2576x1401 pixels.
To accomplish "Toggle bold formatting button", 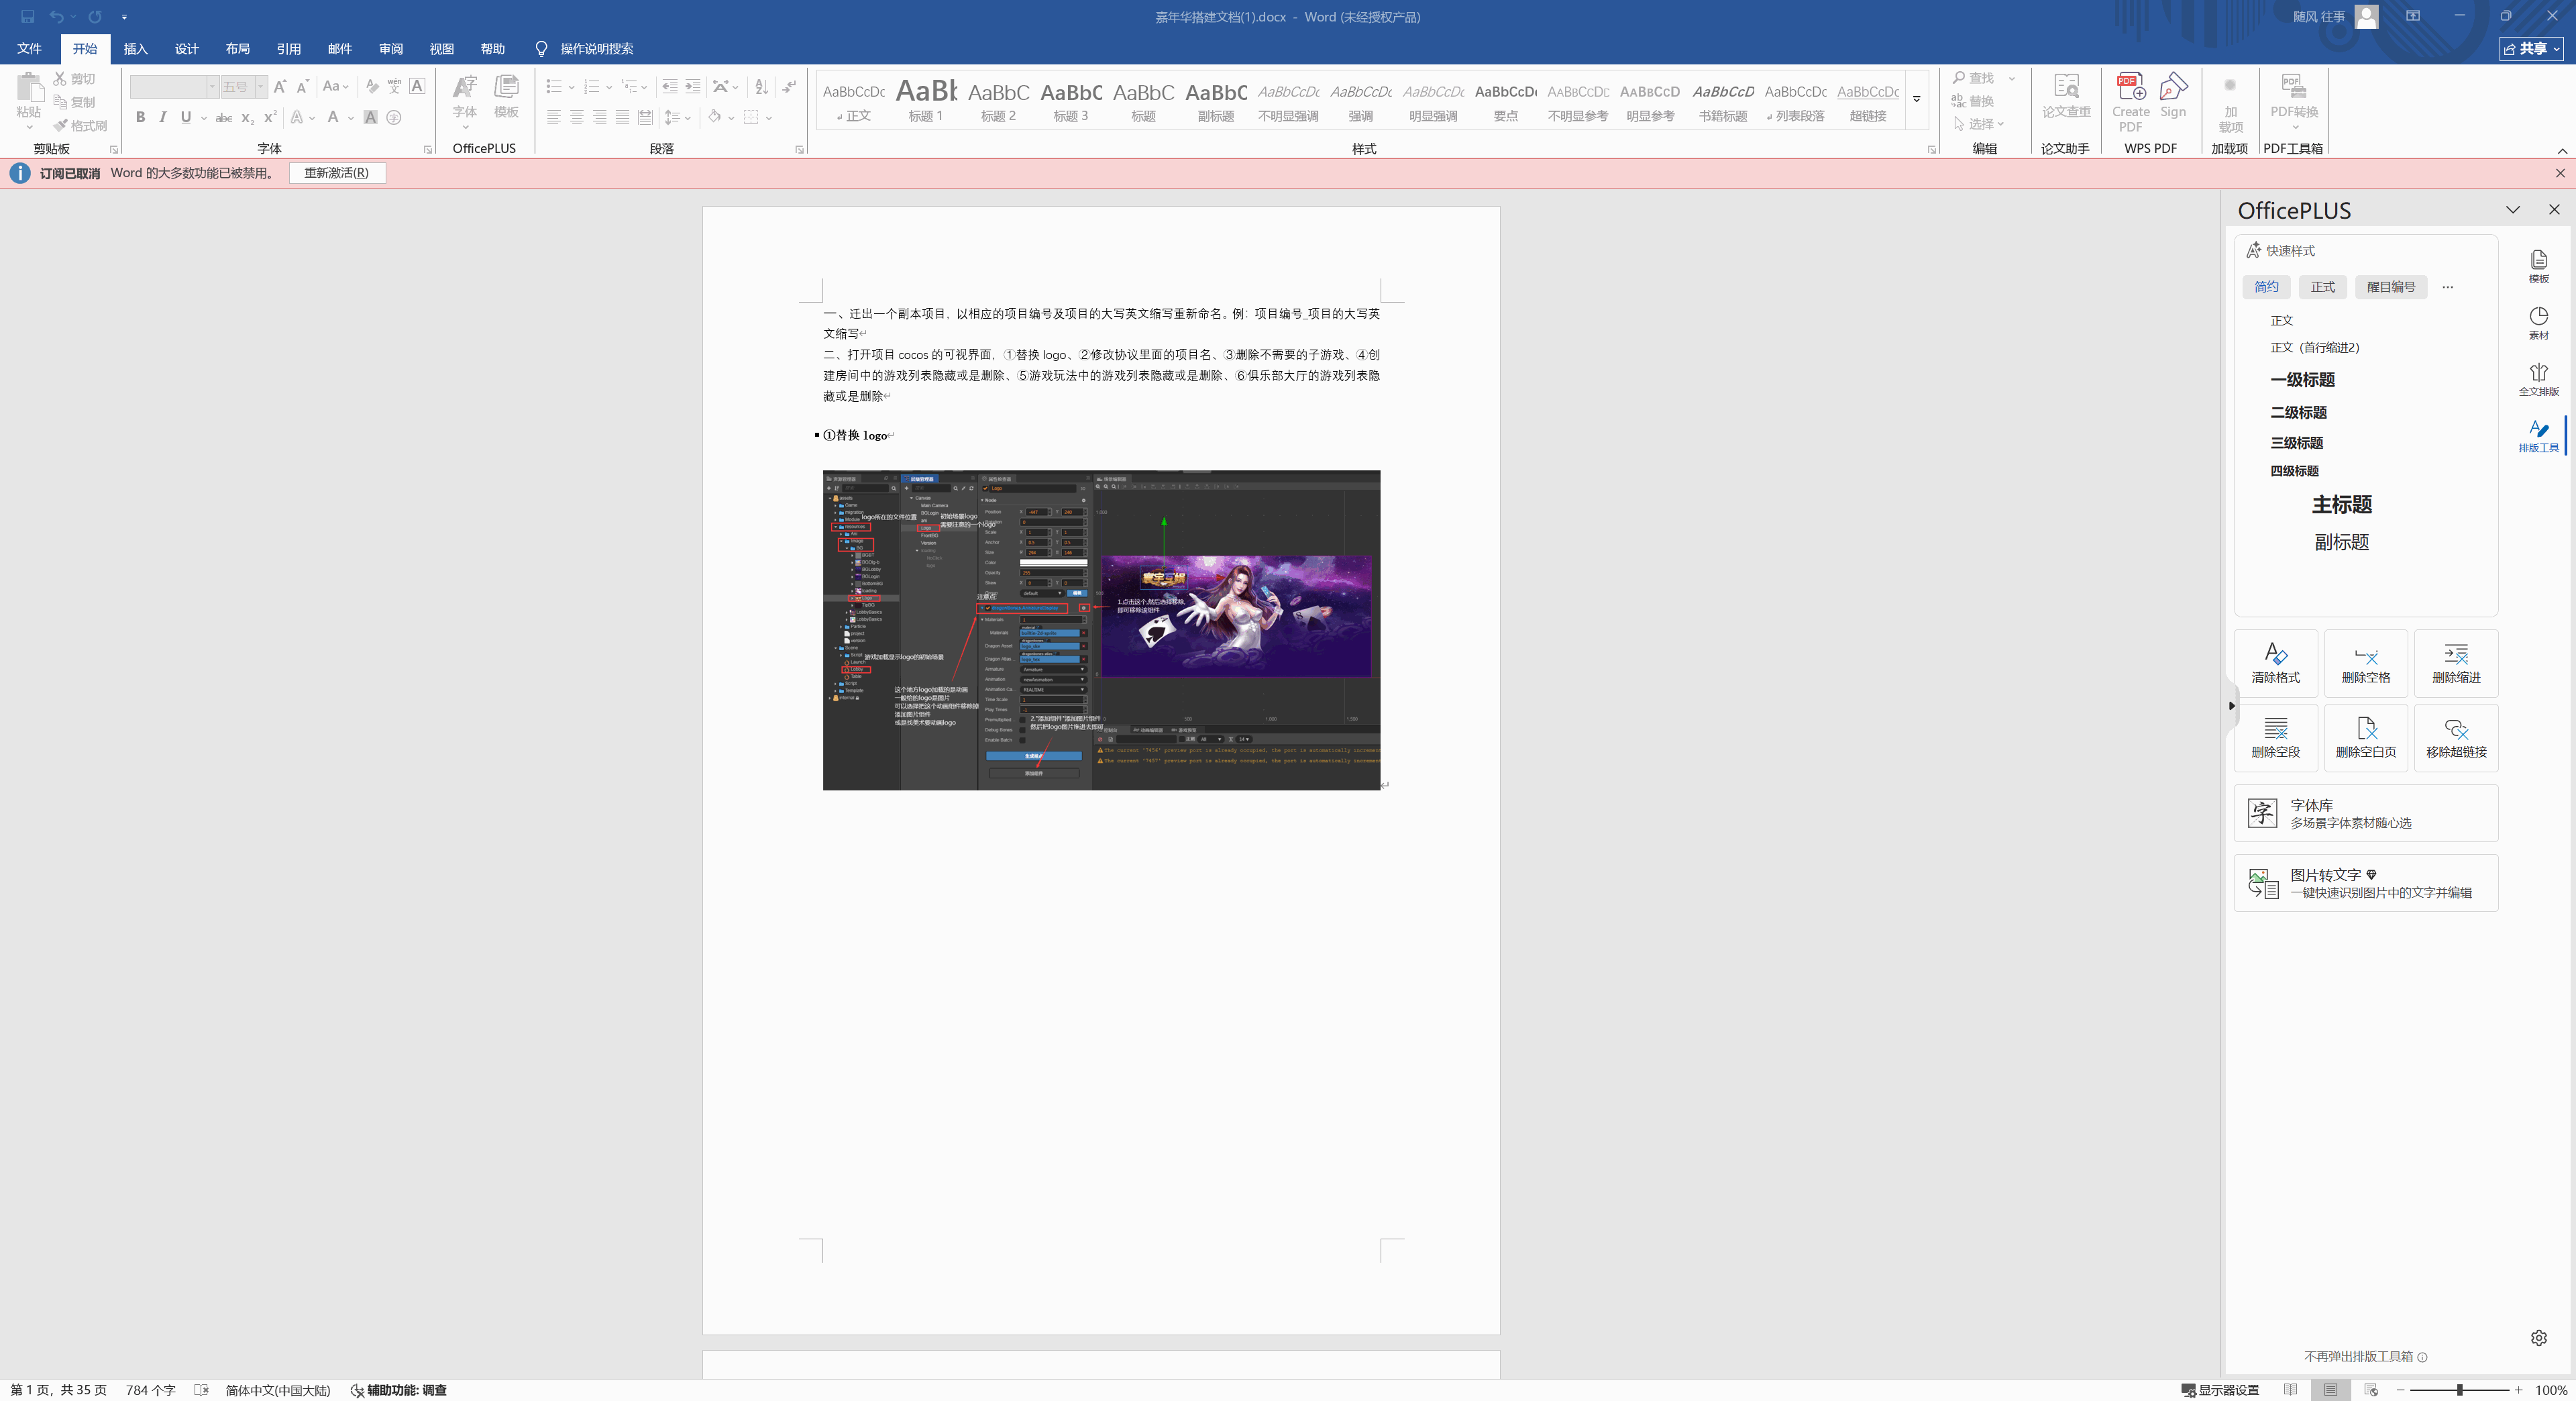I will click(140, 118).
